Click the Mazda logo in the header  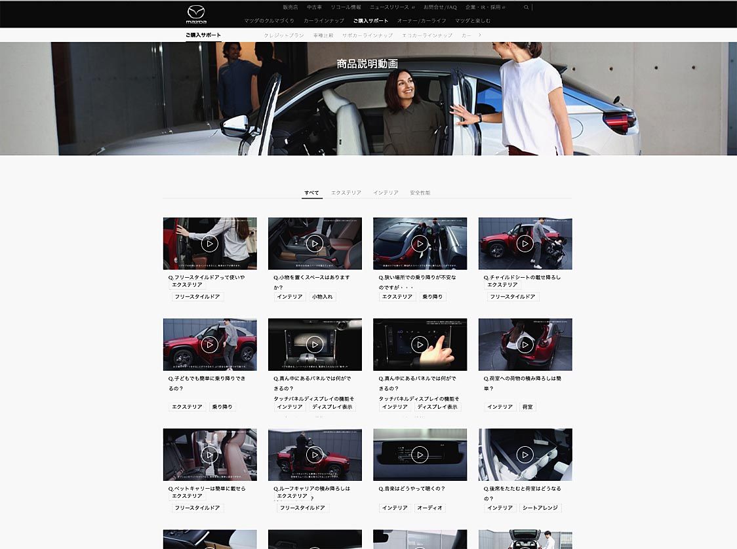(x=196, y=14)
